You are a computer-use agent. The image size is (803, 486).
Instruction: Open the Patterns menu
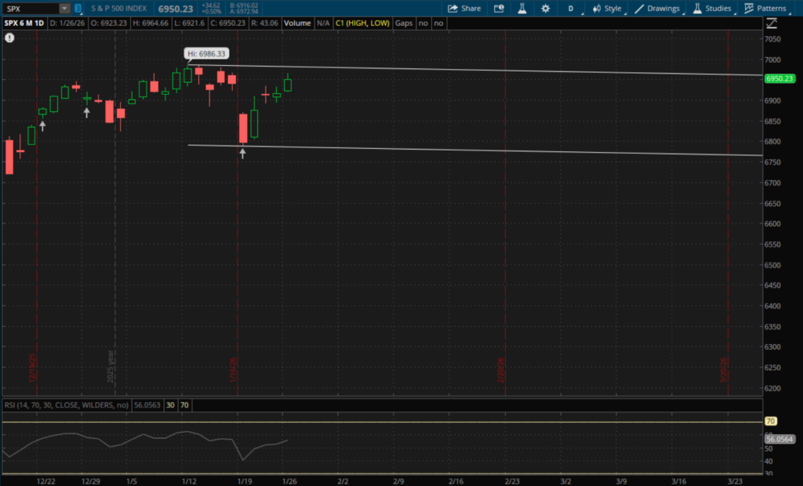pyautogui.click(x=765, y=9)
